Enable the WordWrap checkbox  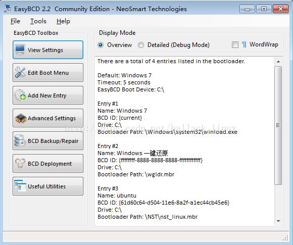point(235,44)
